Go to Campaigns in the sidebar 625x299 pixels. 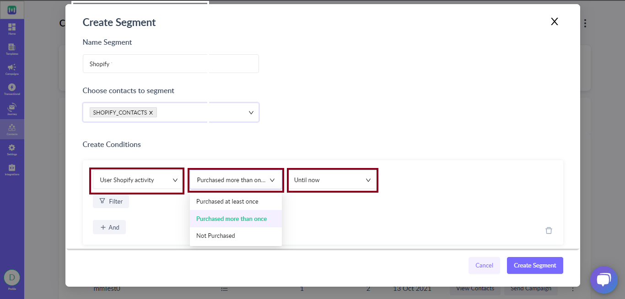click(x=12, y=69)
